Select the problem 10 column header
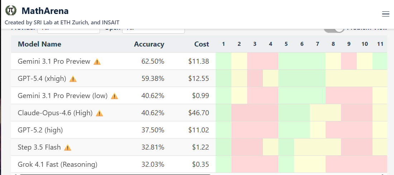394x175 pixels. click(x=365, y=44)
